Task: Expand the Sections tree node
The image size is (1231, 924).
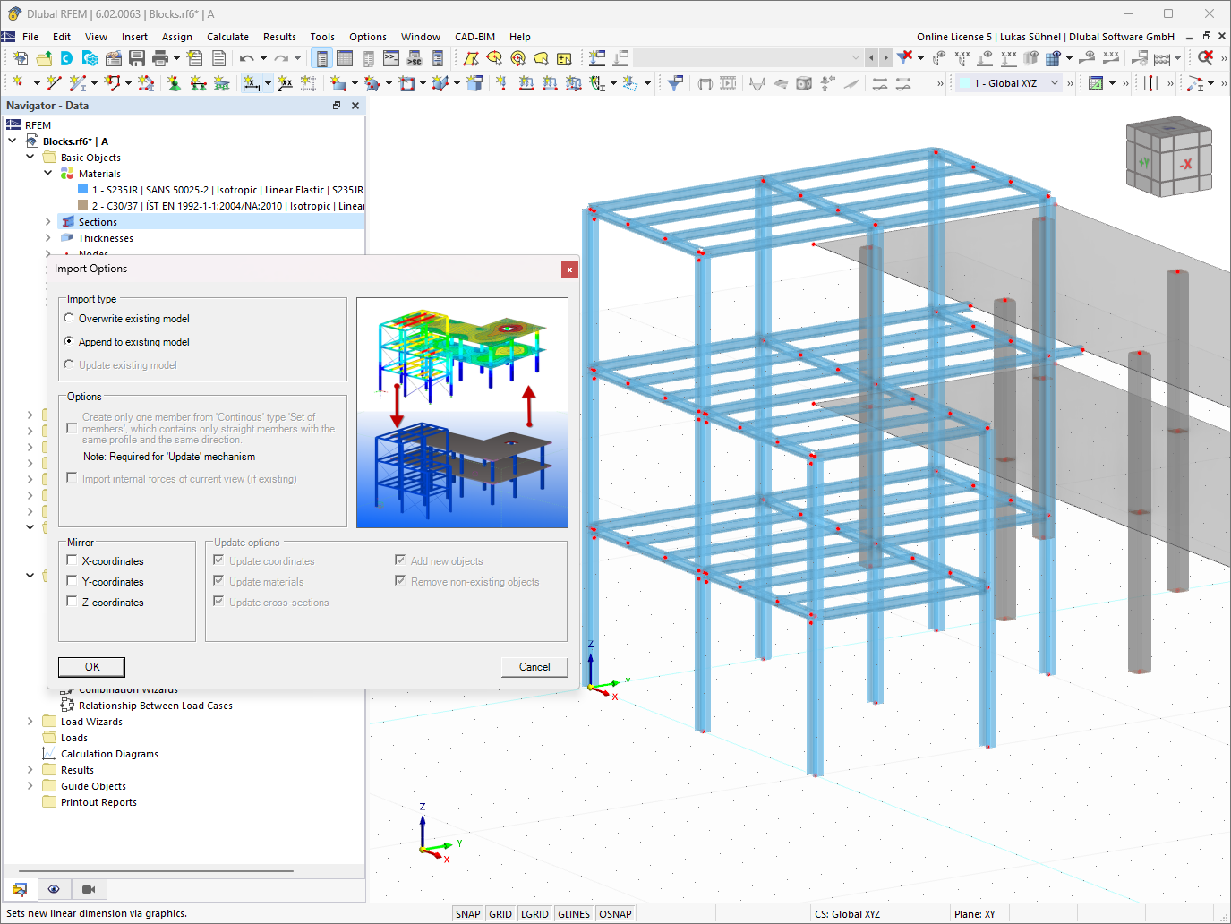Action: [x=47, y=222]
